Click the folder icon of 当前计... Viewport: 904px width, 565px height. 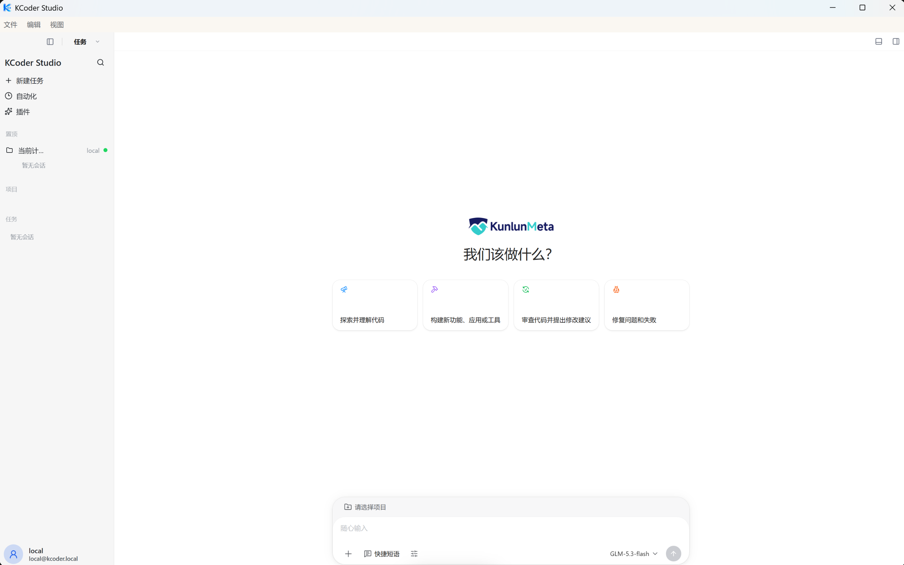coord(10,150)
